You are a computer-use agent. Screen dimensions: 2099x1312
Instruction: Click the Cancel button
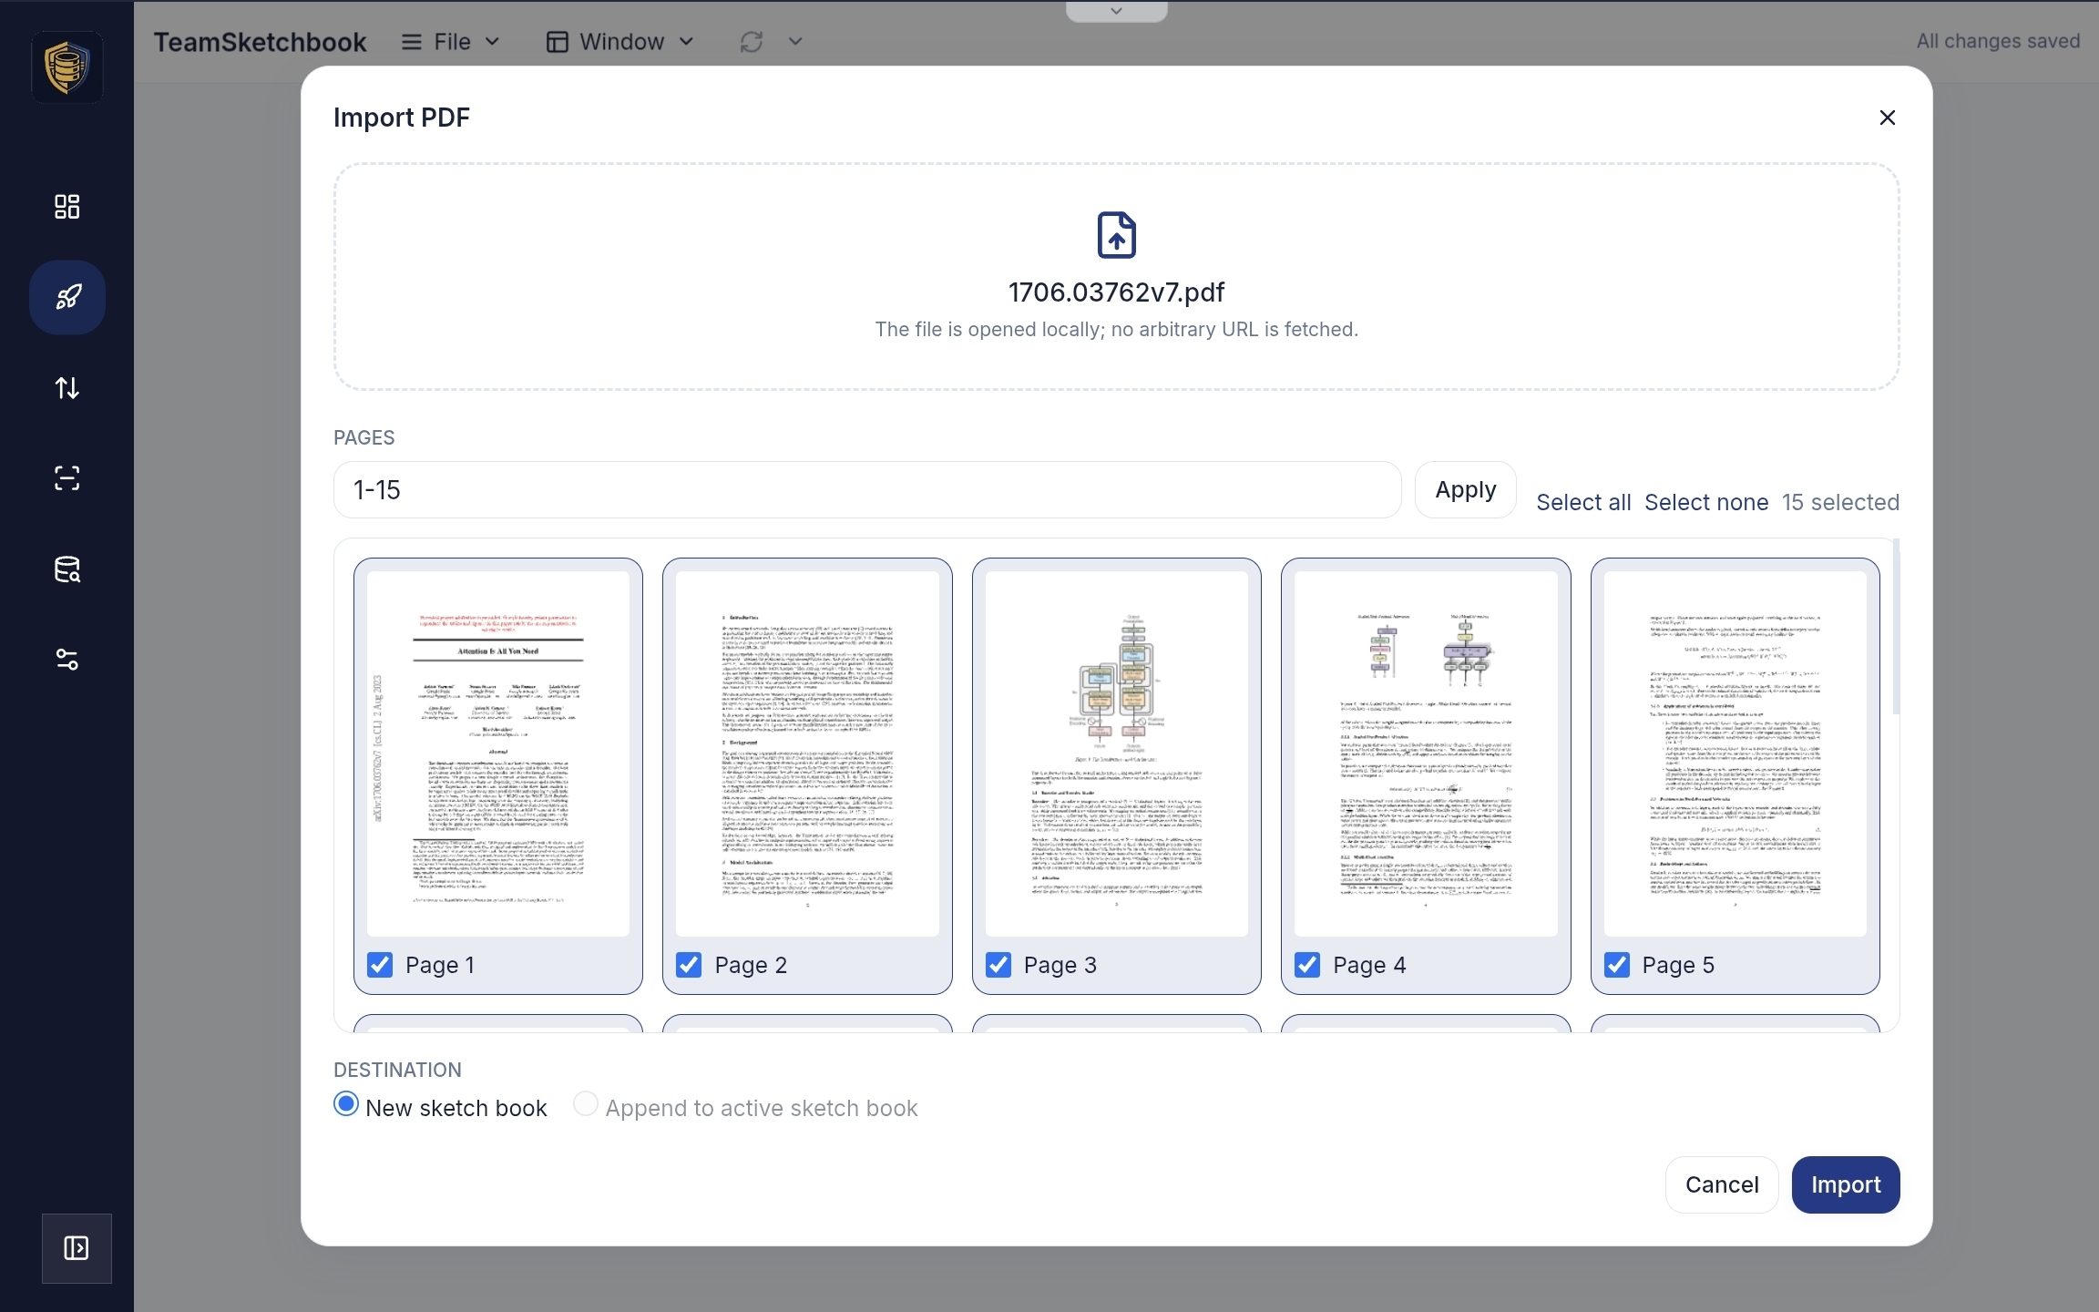click(x=1722, y=1184)
